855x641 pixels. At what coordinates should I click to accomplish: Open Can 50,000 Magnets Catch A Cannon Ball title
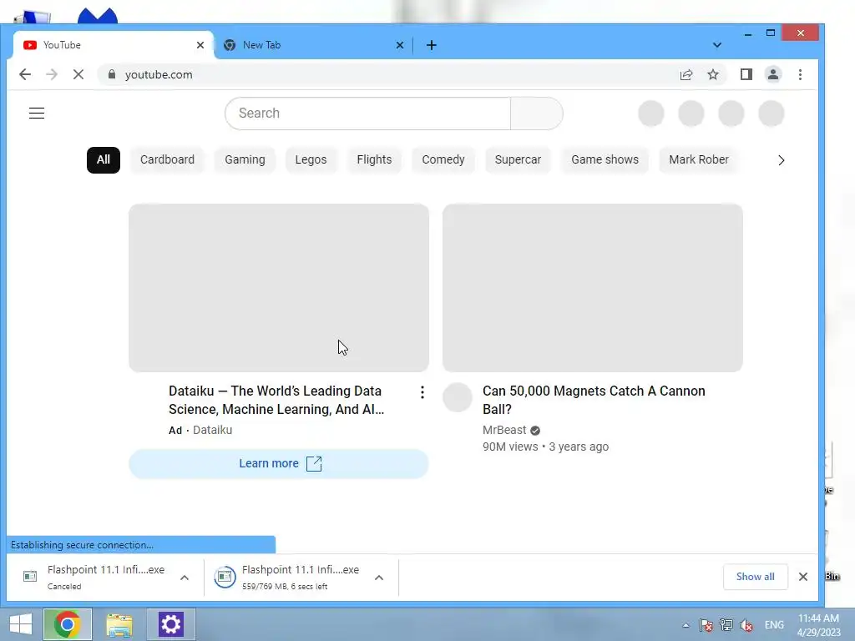[x=594, y=400]
